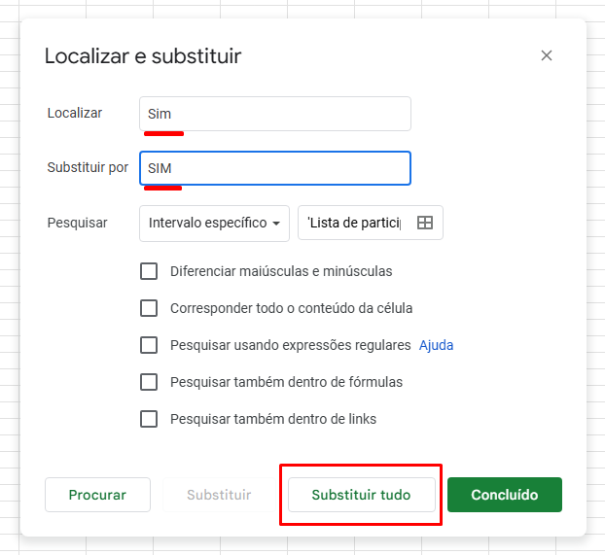This screenshot has height=555, width=605.
Task: Enable Diferenciar maiúsculas e minúsculas checkbox
Action: coord(149,271)
